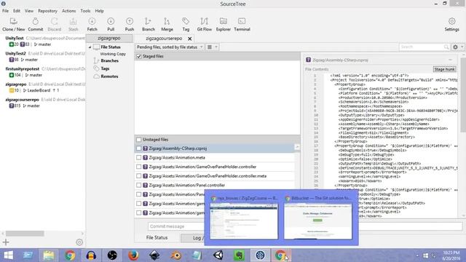Open the Actions menu
This screenshot has height=262, width=466.
[68, 11]
